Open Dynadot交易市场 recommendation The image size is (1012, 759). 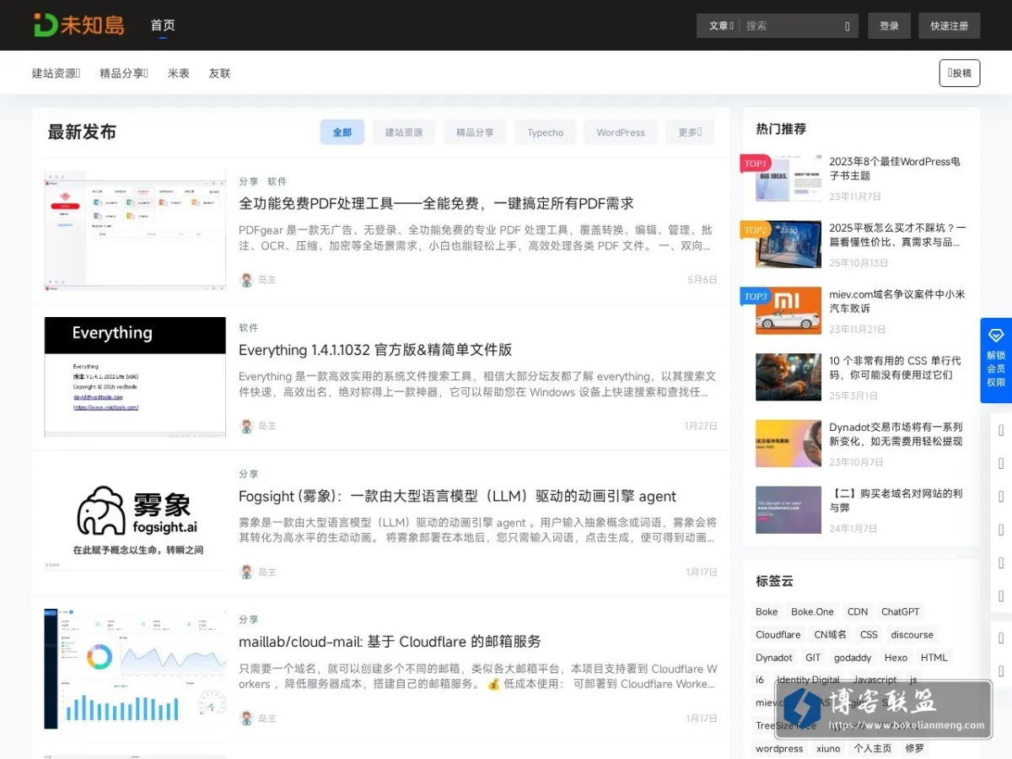pyautogui.click(x=896, y=434)
